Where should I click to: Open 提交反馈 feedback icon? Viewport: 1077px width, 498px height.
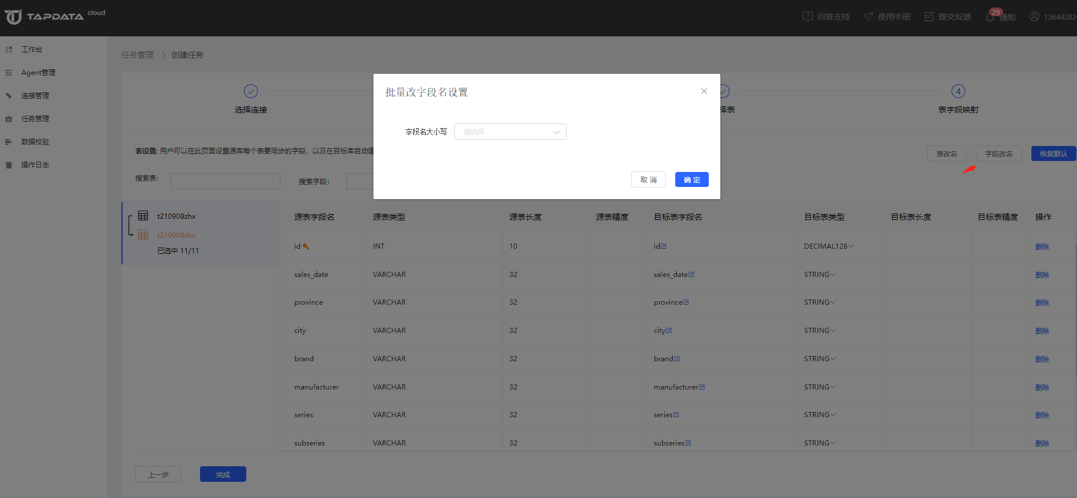pyautogui.click(x=929, y=17)
